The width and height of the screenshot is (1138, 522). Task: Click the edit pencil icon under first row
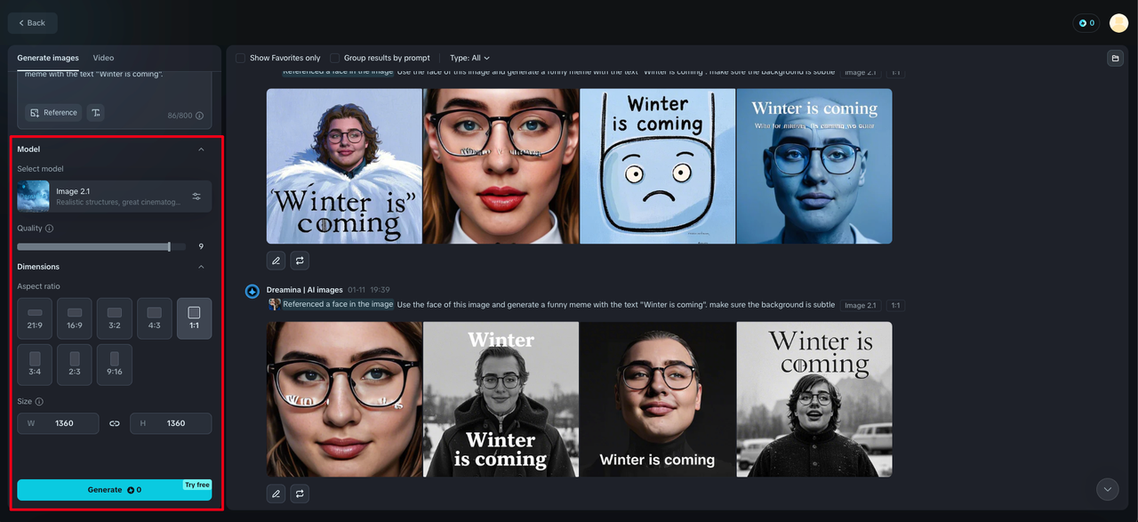click(276, 261)
